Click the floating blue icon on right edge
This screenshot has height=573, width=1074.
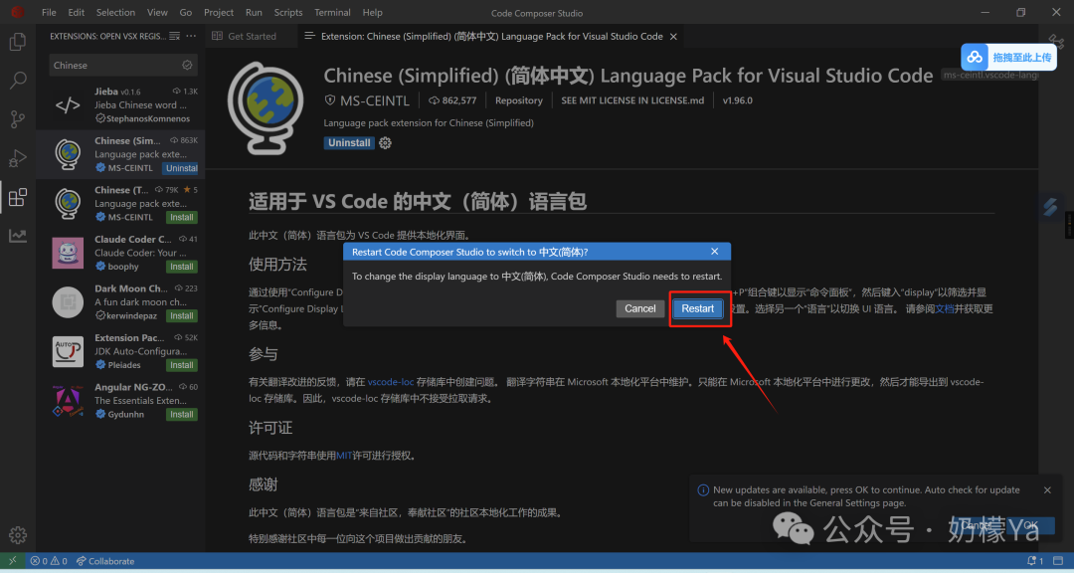click(1050, 206)
